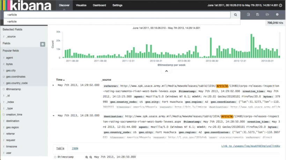The width and height of the screenshot is (286, 160).
Task: Switch to the JSON tab
Action: tap(75, 148)
